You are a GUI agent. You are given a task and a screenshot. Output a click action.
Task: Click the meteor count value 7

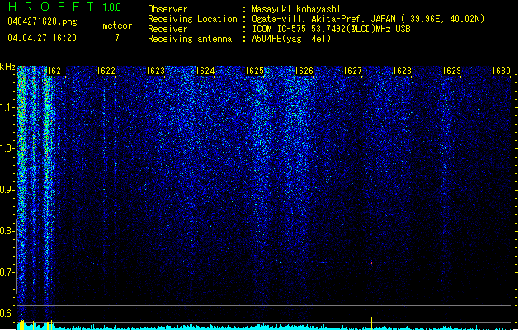[x=117, y=38]
